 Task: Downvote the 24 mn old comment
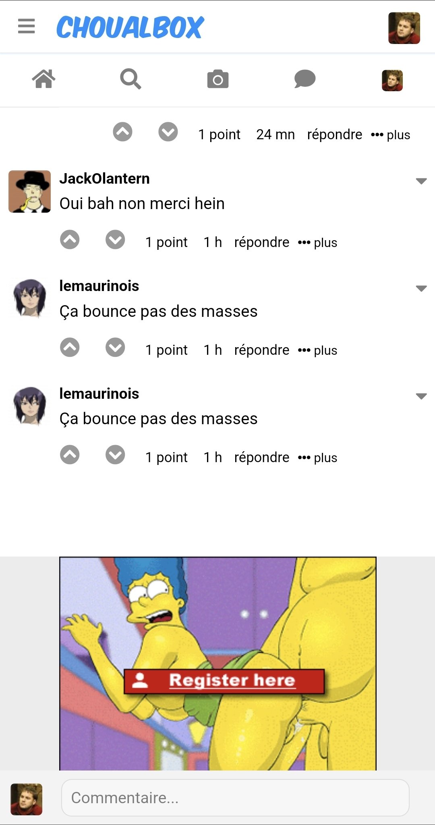(x=168, y=132)
